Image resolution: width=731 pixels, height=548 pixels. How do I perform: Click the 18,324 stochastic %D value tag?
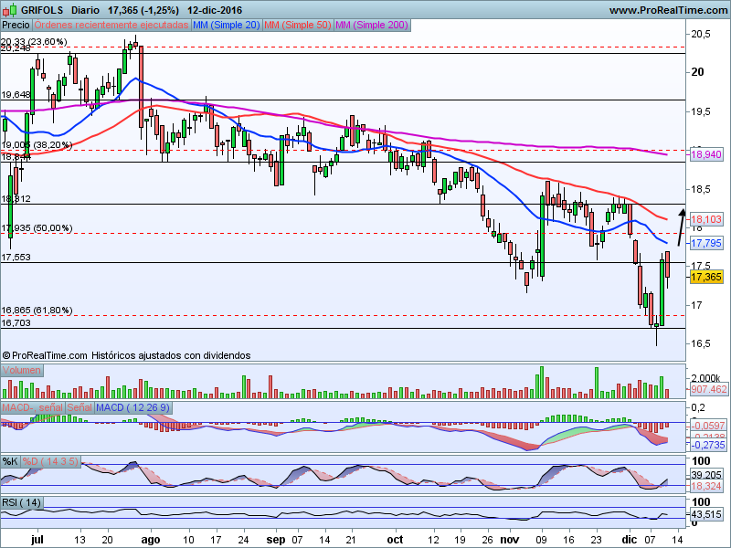[x=706, y=487]
